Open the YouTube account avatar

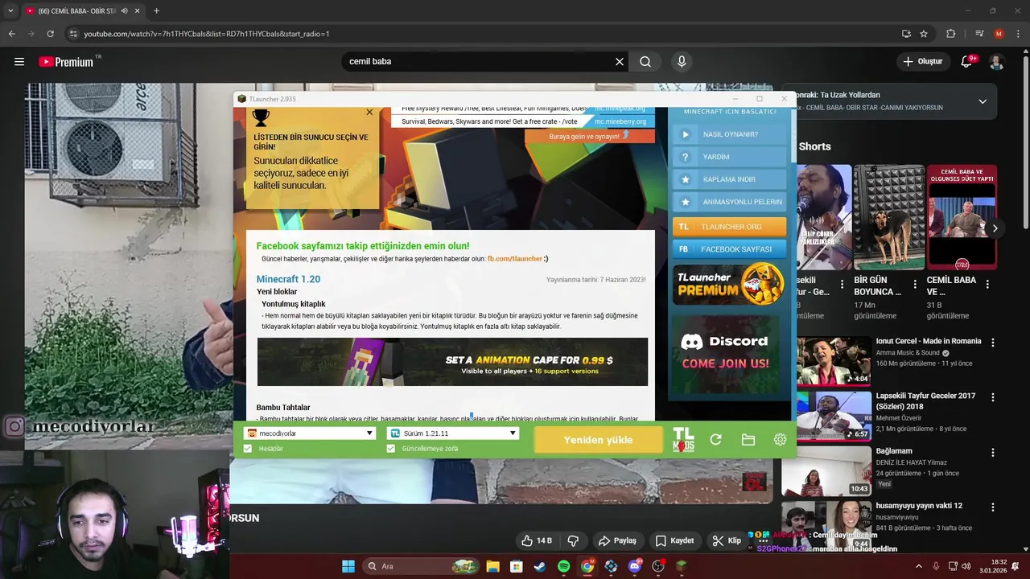996,61
